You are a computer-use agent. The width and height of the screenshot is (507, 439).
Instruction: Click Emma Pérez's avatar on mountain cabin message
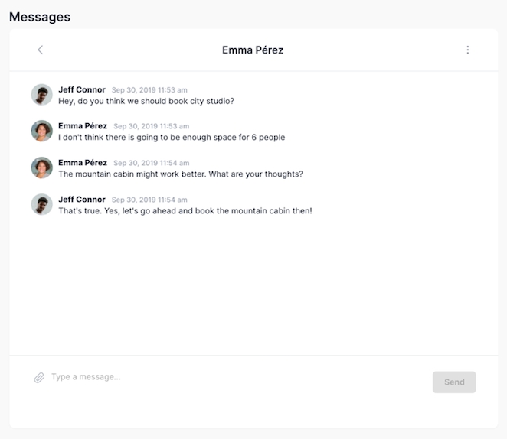pyautogui.click(x=41, y=167)
